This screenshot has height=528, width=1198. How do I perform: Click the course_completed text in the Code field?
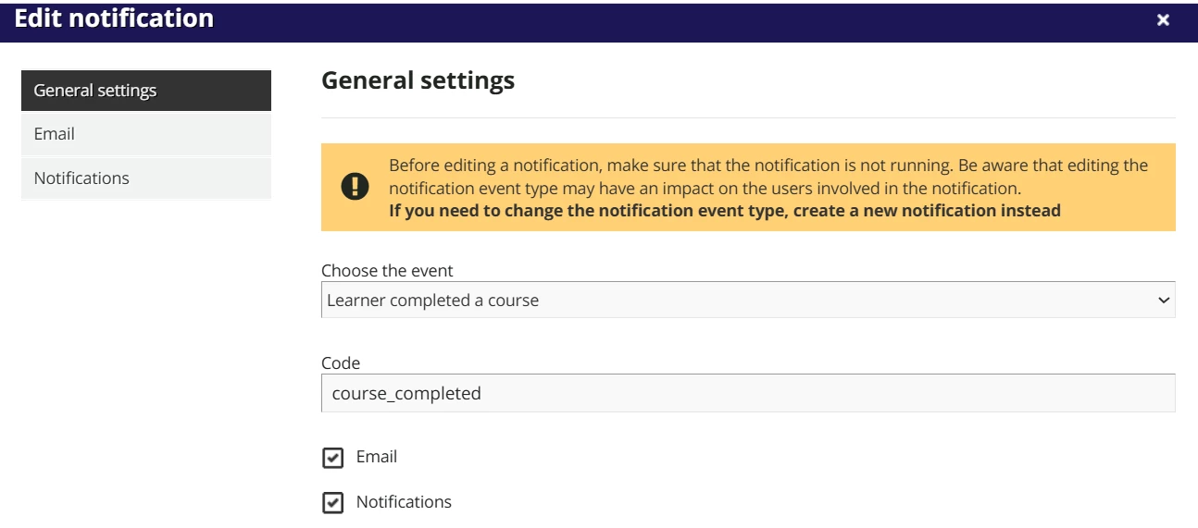[x=406, y=393]
